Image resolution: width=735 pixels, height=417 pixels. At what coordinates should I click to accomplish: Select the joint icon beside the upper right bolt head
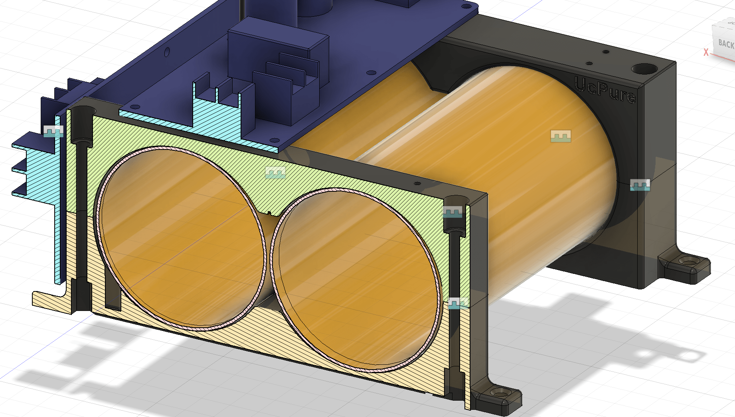tap(453, 212)
